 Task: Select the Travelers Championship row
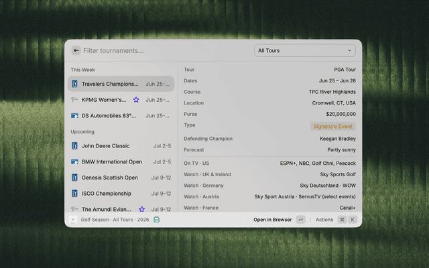[x=121, y=84]
